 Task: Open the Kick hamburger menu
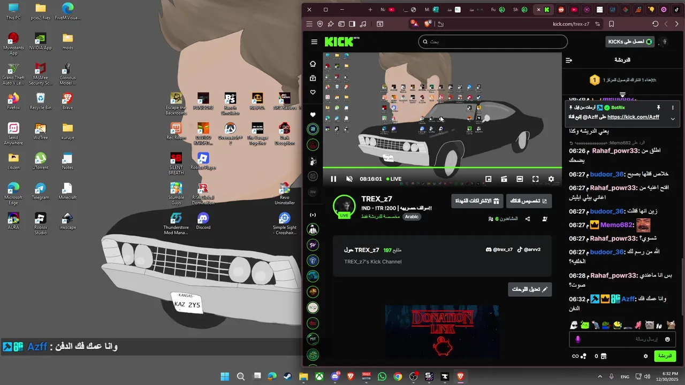(x=314, y=42)
